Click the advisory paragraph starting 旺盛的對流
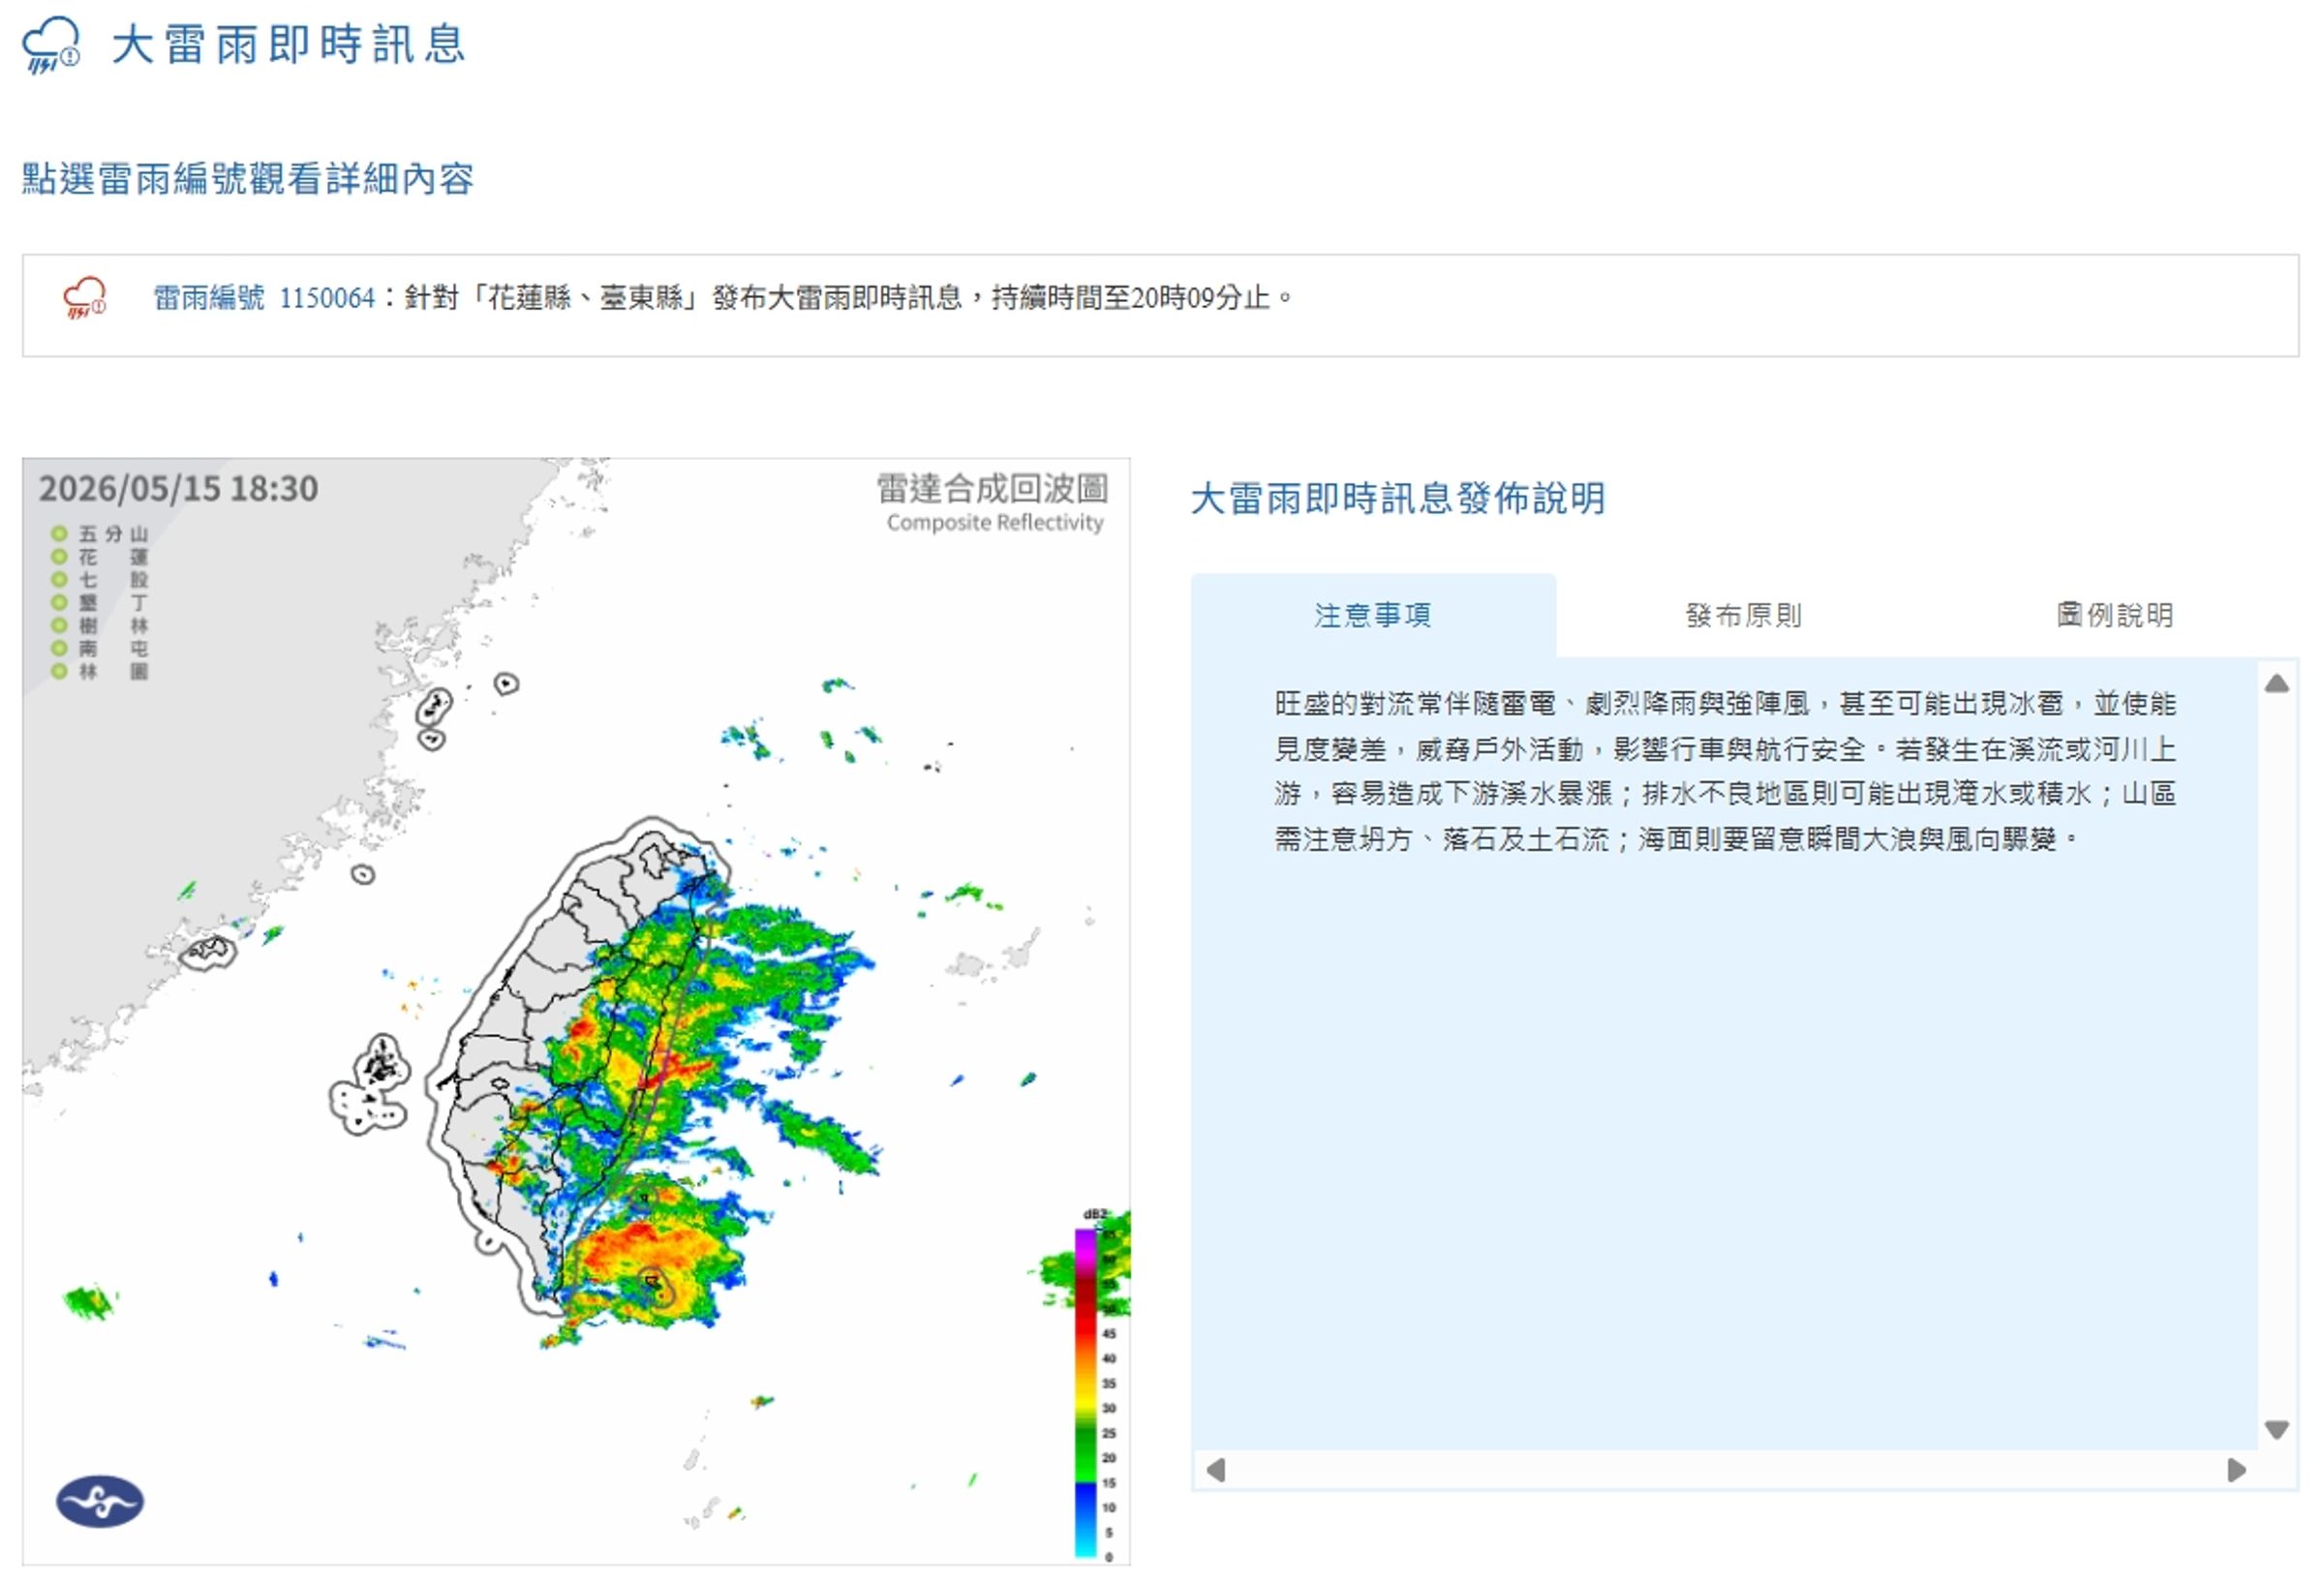2324x1580 pixels. [x=1725, y=771]
